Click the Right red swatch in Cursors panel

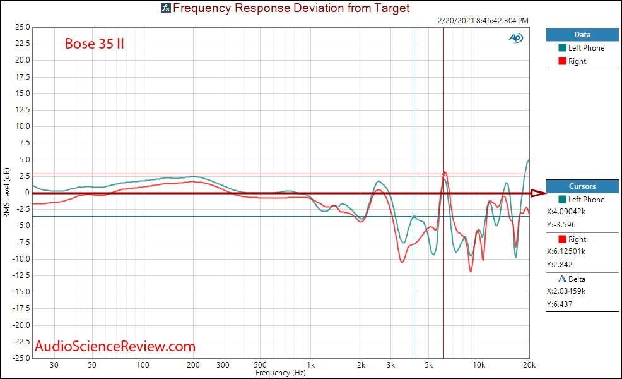click(562, 239)
